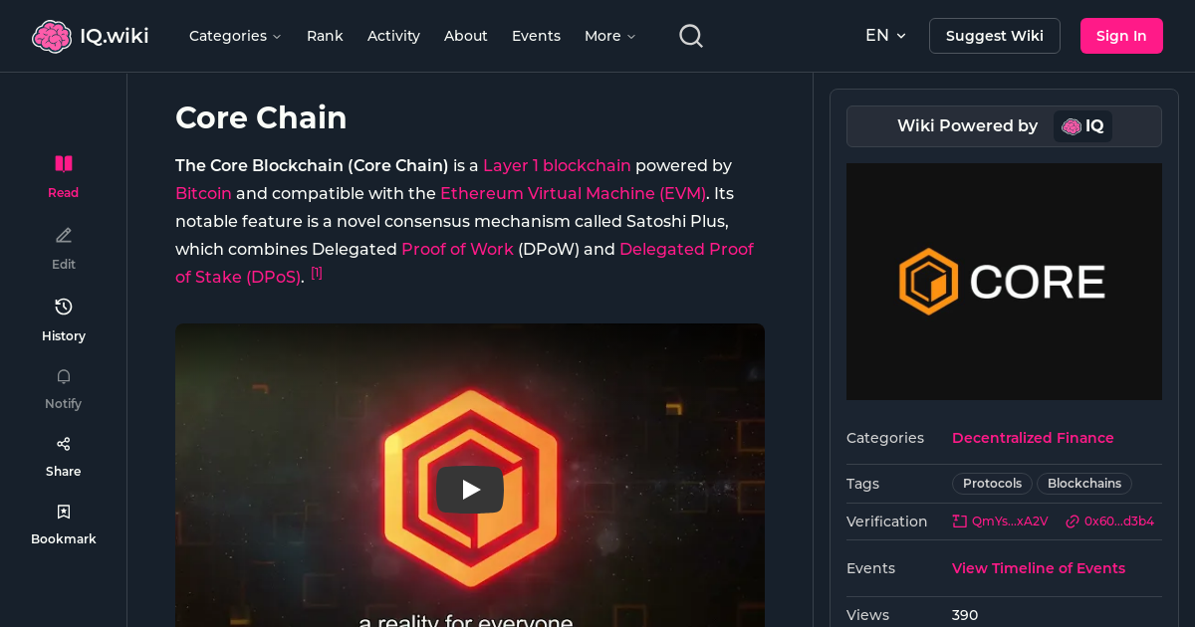Screen dimensions: 1195x627
Task: Open the Edit pencil icon
Action: pyautogui.click(x=63, y=235)
